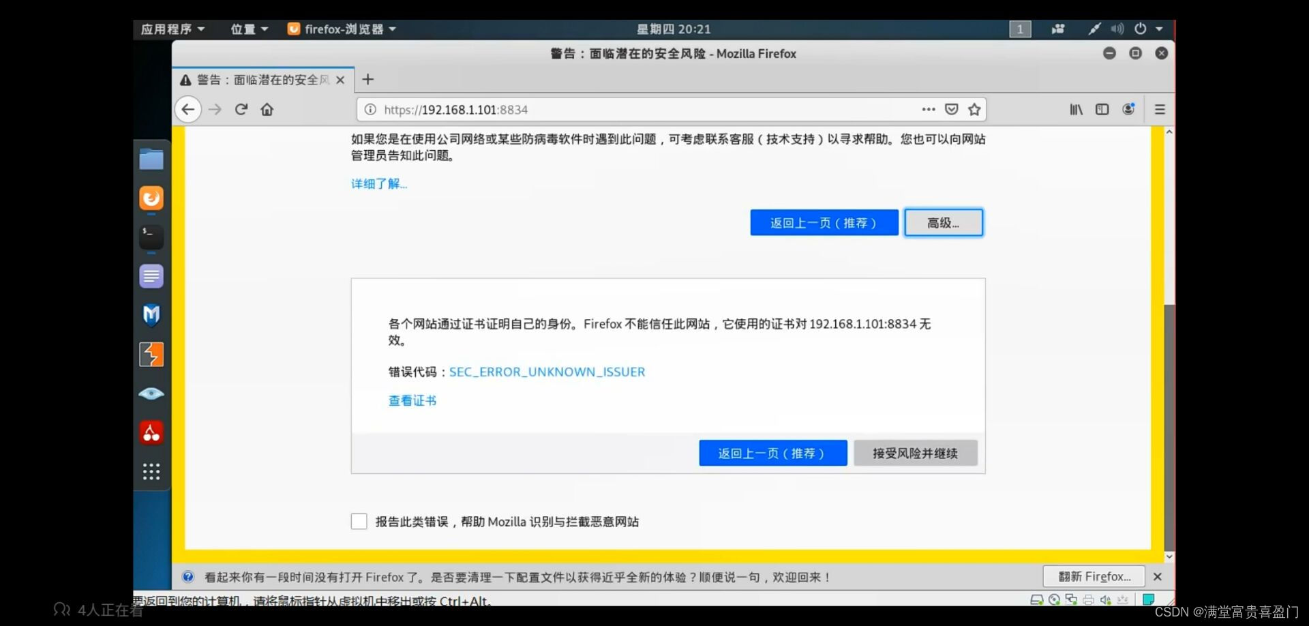Open the Terminal dock icon

pyautogui.click(x=151, y=237)
